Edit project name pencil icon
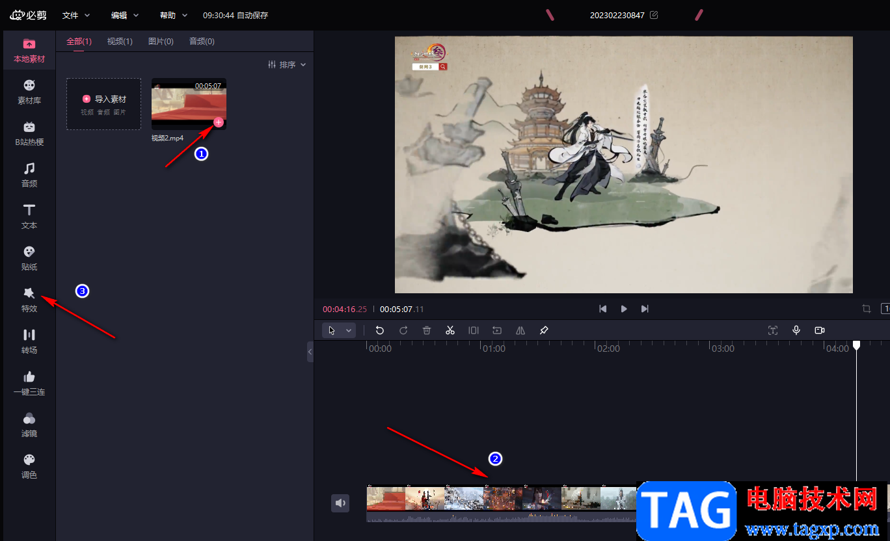The height and width of the screenshot is (541, 890). pos(654,15)
